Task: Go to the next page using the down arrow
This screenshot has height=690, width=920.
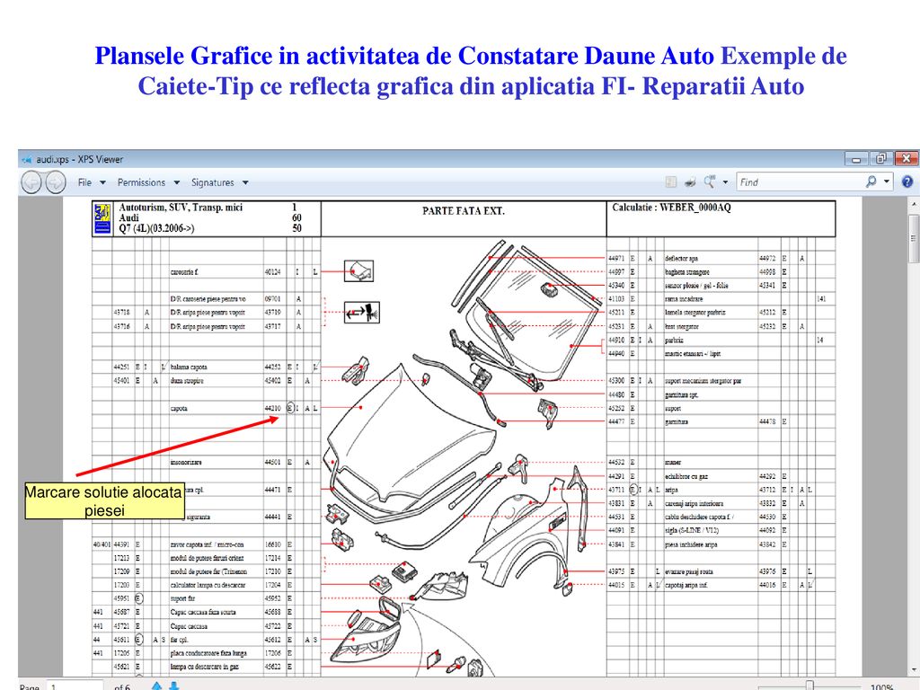Action: pyautogui.click(x=174, y=686)
